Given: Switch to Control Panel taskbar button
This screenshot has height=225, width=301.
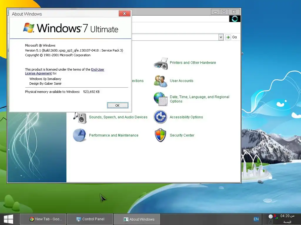Looking at the screenshot, I should tap(90, 219).
